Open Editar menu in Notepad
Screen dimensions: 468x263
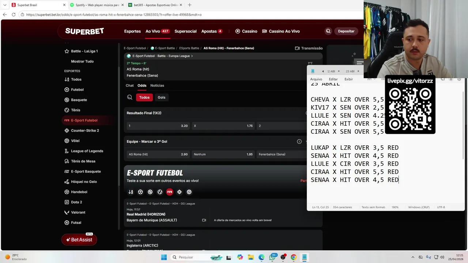333,79
